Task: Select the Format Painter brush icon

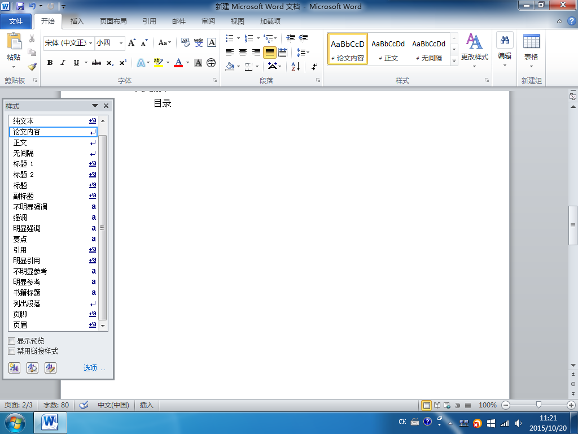Action: point(32,67)
